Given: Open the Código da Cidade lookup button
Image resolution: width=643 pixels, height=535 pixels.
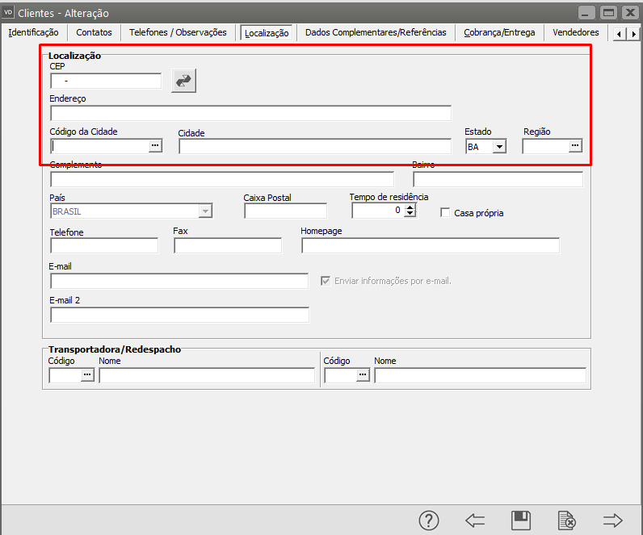Looking at the screenshot, I should [x=155, y=146].
